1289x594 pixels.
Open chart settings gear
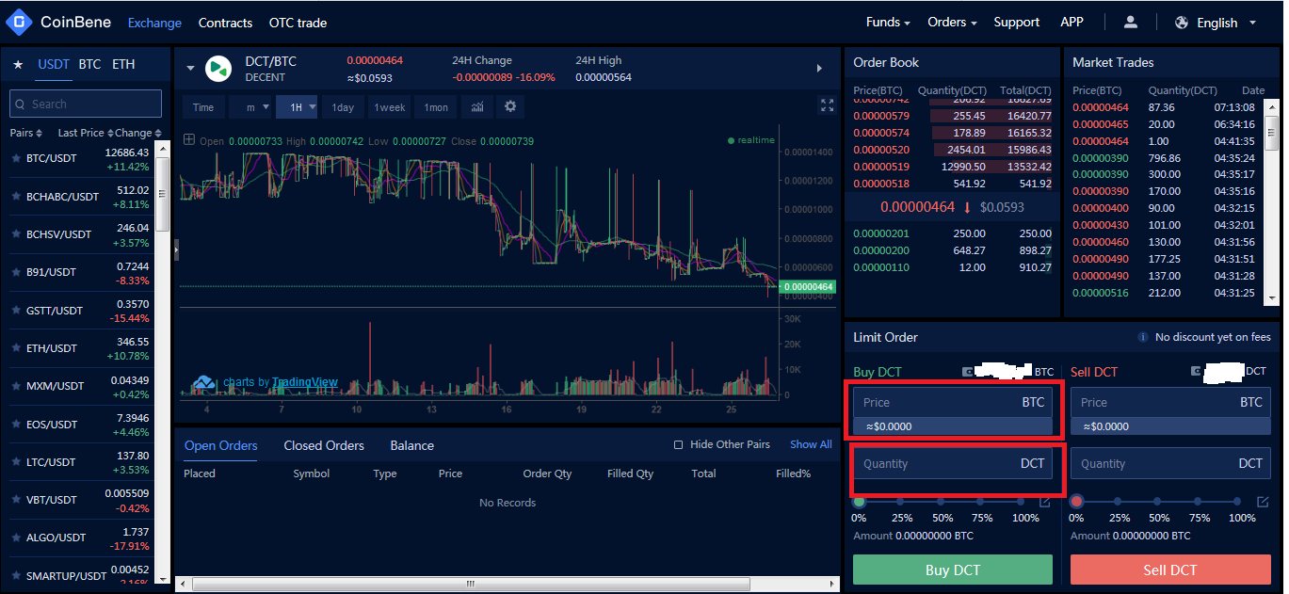[510, 106]
